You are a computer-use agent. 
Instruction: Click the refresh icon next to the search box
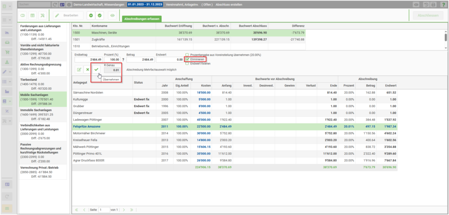[x=55, y=5]
